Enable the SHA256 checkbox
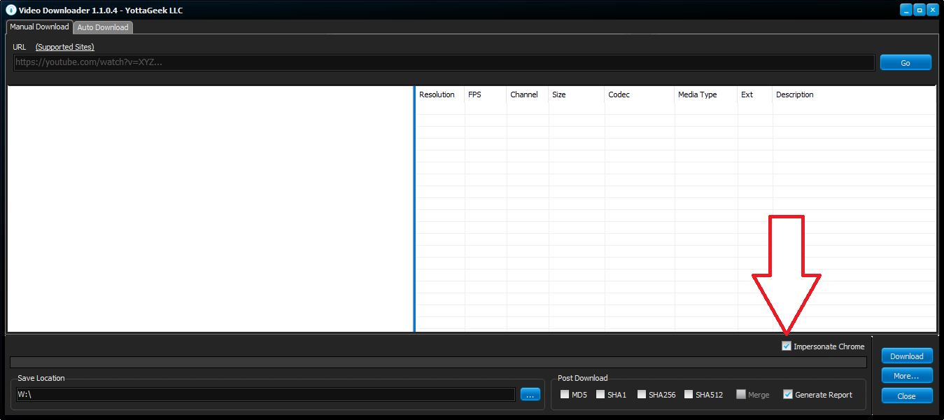Screen dimensions: 944x420 (642, 395)
